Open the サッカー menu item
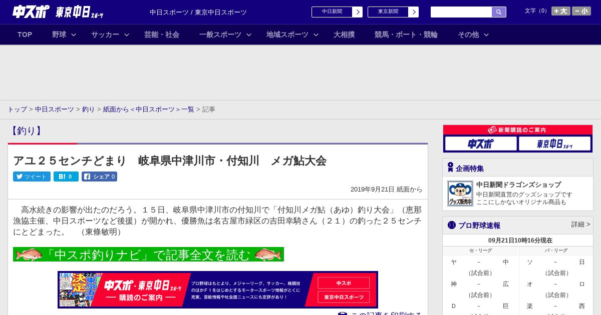Screen dimensions: 601x315 105,34
